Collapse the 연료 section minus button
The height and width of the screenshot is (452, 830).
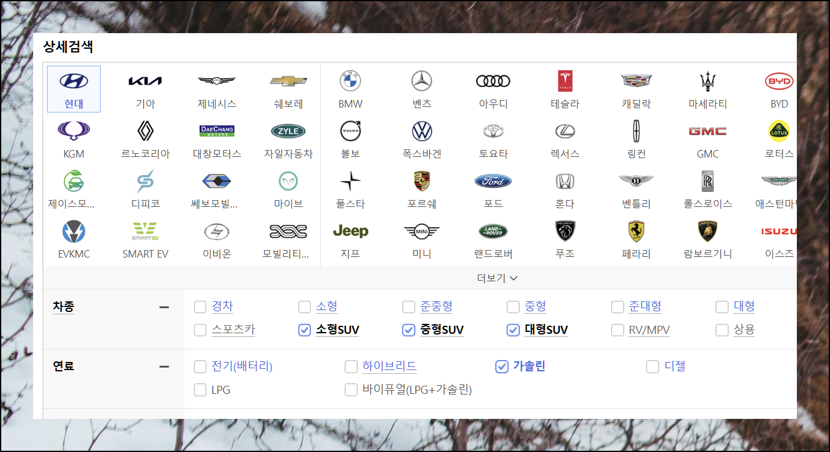pyautogui.click(x=164, y=366)
